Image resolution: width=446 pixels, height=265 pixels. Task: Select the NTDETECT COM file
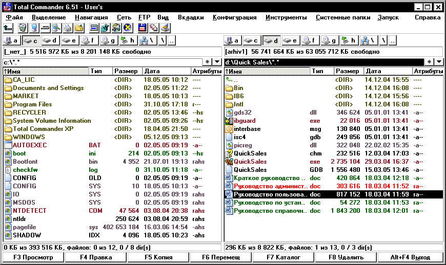point(112,211)
